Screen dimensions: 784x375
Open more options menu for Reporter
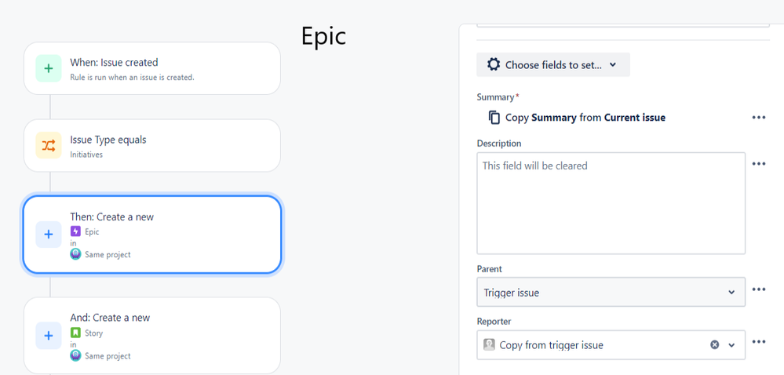click(759, 342)
